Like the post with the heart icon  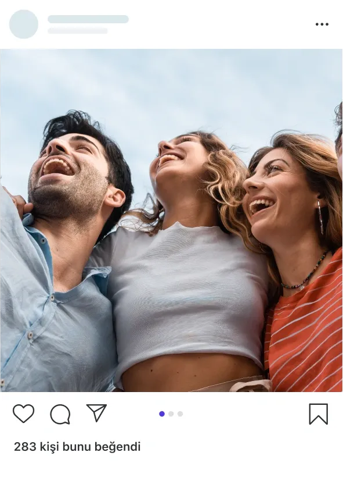point(23,414)
